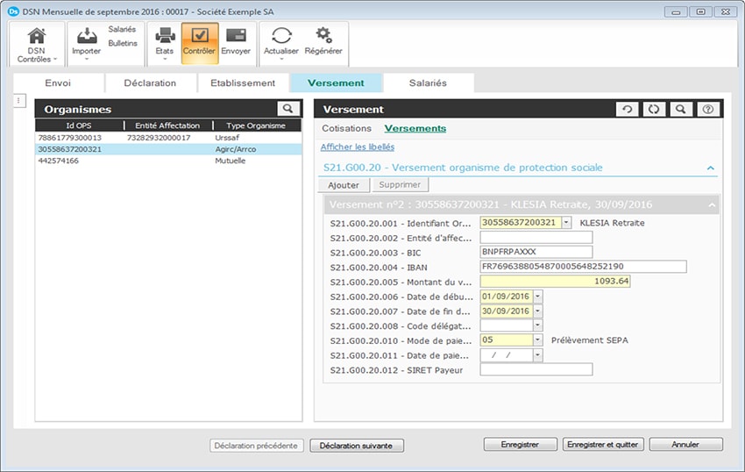The width and height of the screenshot is (745, 472).
Task: Collapse the S21.G00.20 section chevron
Action: 711,168
